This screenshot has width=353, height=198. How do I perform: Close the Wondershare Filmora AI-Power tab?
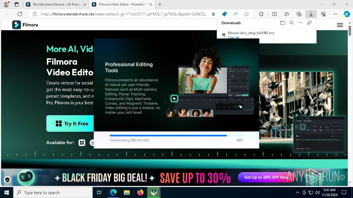coord(85,4)
